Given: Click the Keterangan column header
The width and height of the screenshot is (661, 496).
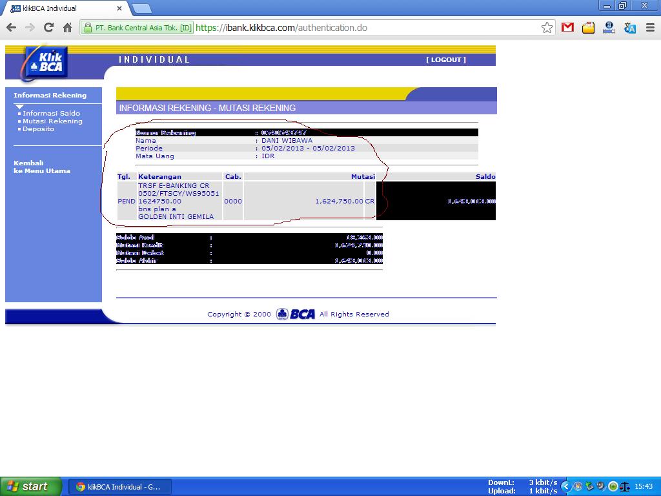Looking at the screenshot, I should coord(160,177).
